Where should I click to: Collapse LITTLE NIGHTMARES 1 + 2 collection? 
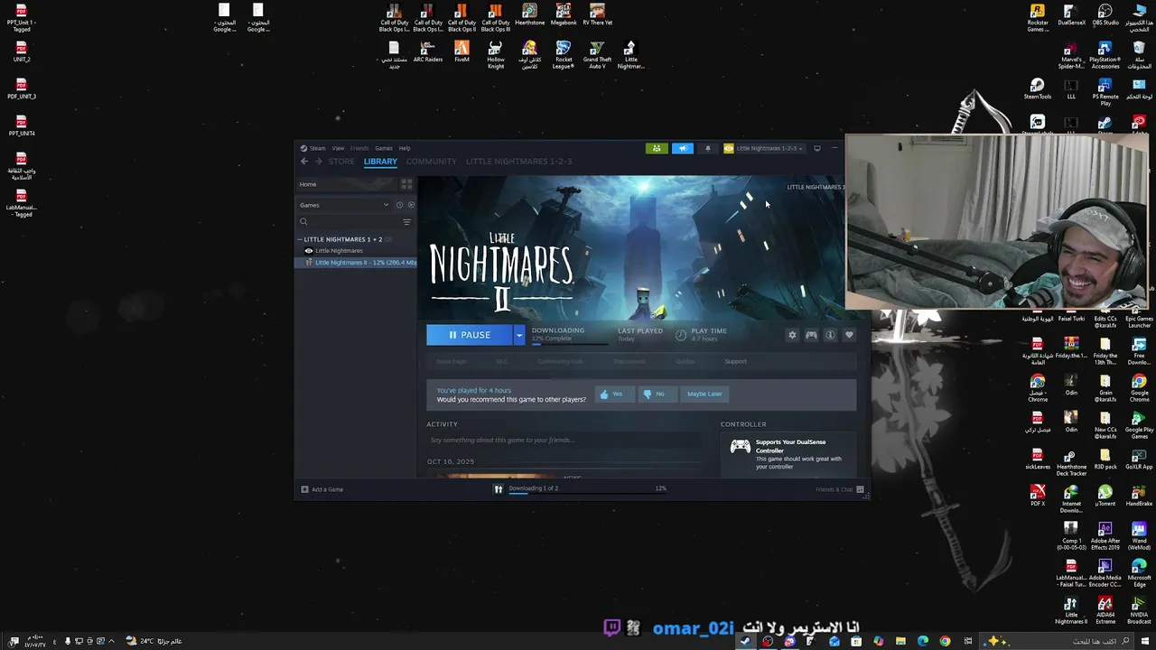302,239
